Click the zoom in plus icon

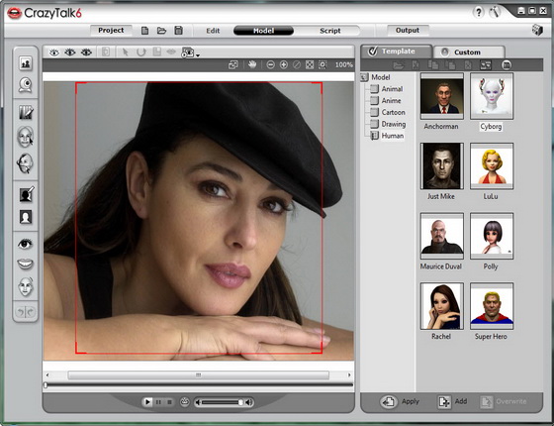[283, 64]
